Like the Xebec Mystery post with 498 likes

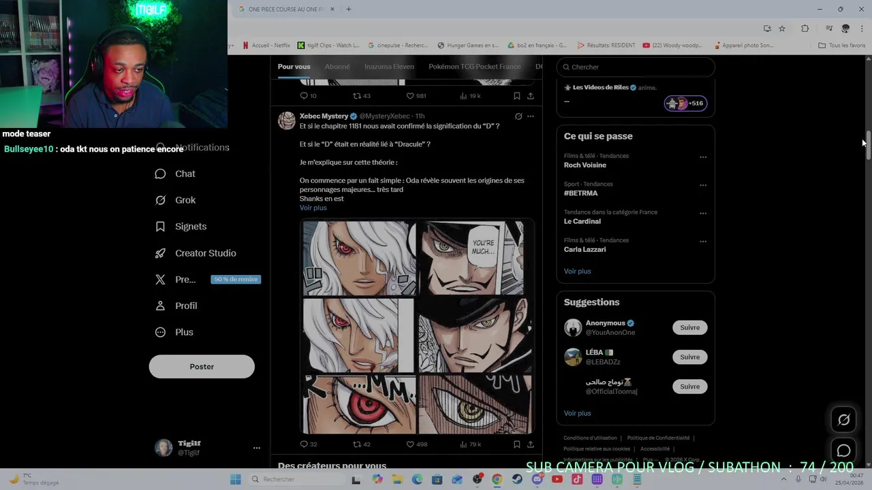click(416, 444)
